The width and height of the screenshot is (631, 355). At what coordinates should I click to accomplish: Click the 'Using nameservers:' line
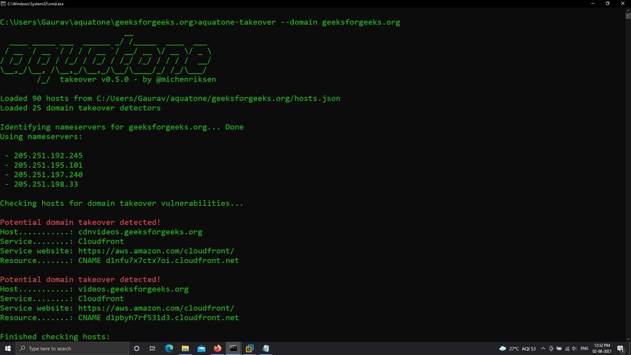click(41, 137)
